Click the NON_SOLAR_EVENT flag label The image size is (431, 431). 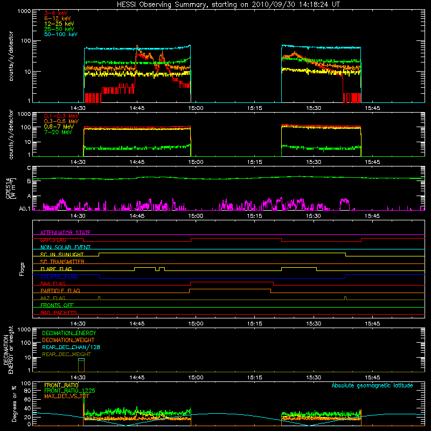click(x=65, y=247)
